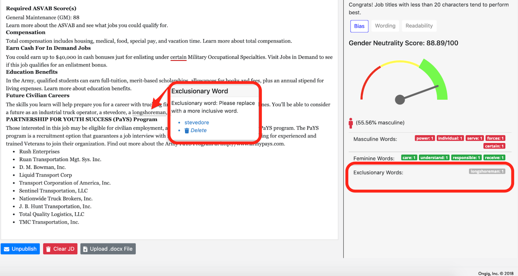Click the (55.56% masculine) label
This screenshot has width=518, height=276.
pyautogui.click(x=380, y=123)
